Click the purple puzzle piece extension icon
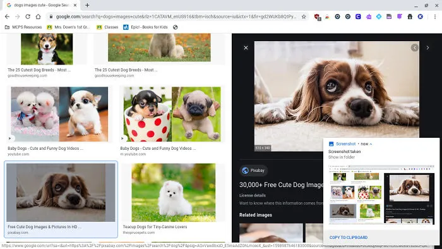This screenshot has height=249, width=442. (368, 16)
